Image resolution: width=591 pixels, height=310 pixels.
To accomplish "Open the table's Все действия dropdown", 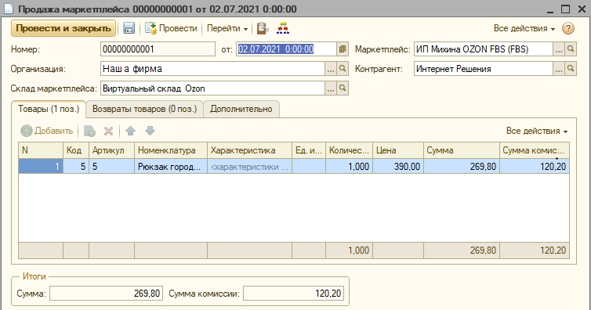I will (537, 131).
